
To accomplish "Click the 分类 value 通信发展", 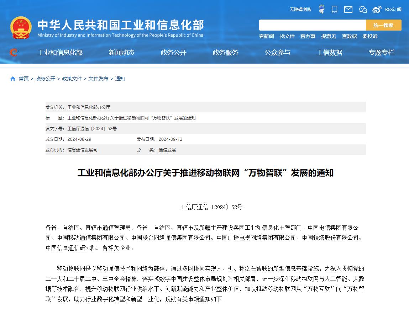I will (x=167, y=150).
